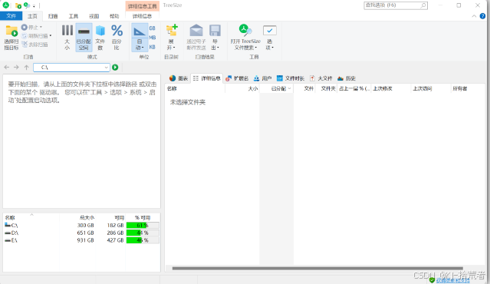Switch units to MB
The image size is (490, 284).
tap(152, 37)
